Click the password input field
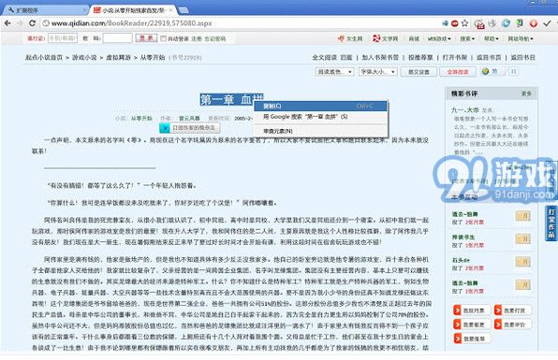Screen dimensions: 558x360 coord(118,38)
